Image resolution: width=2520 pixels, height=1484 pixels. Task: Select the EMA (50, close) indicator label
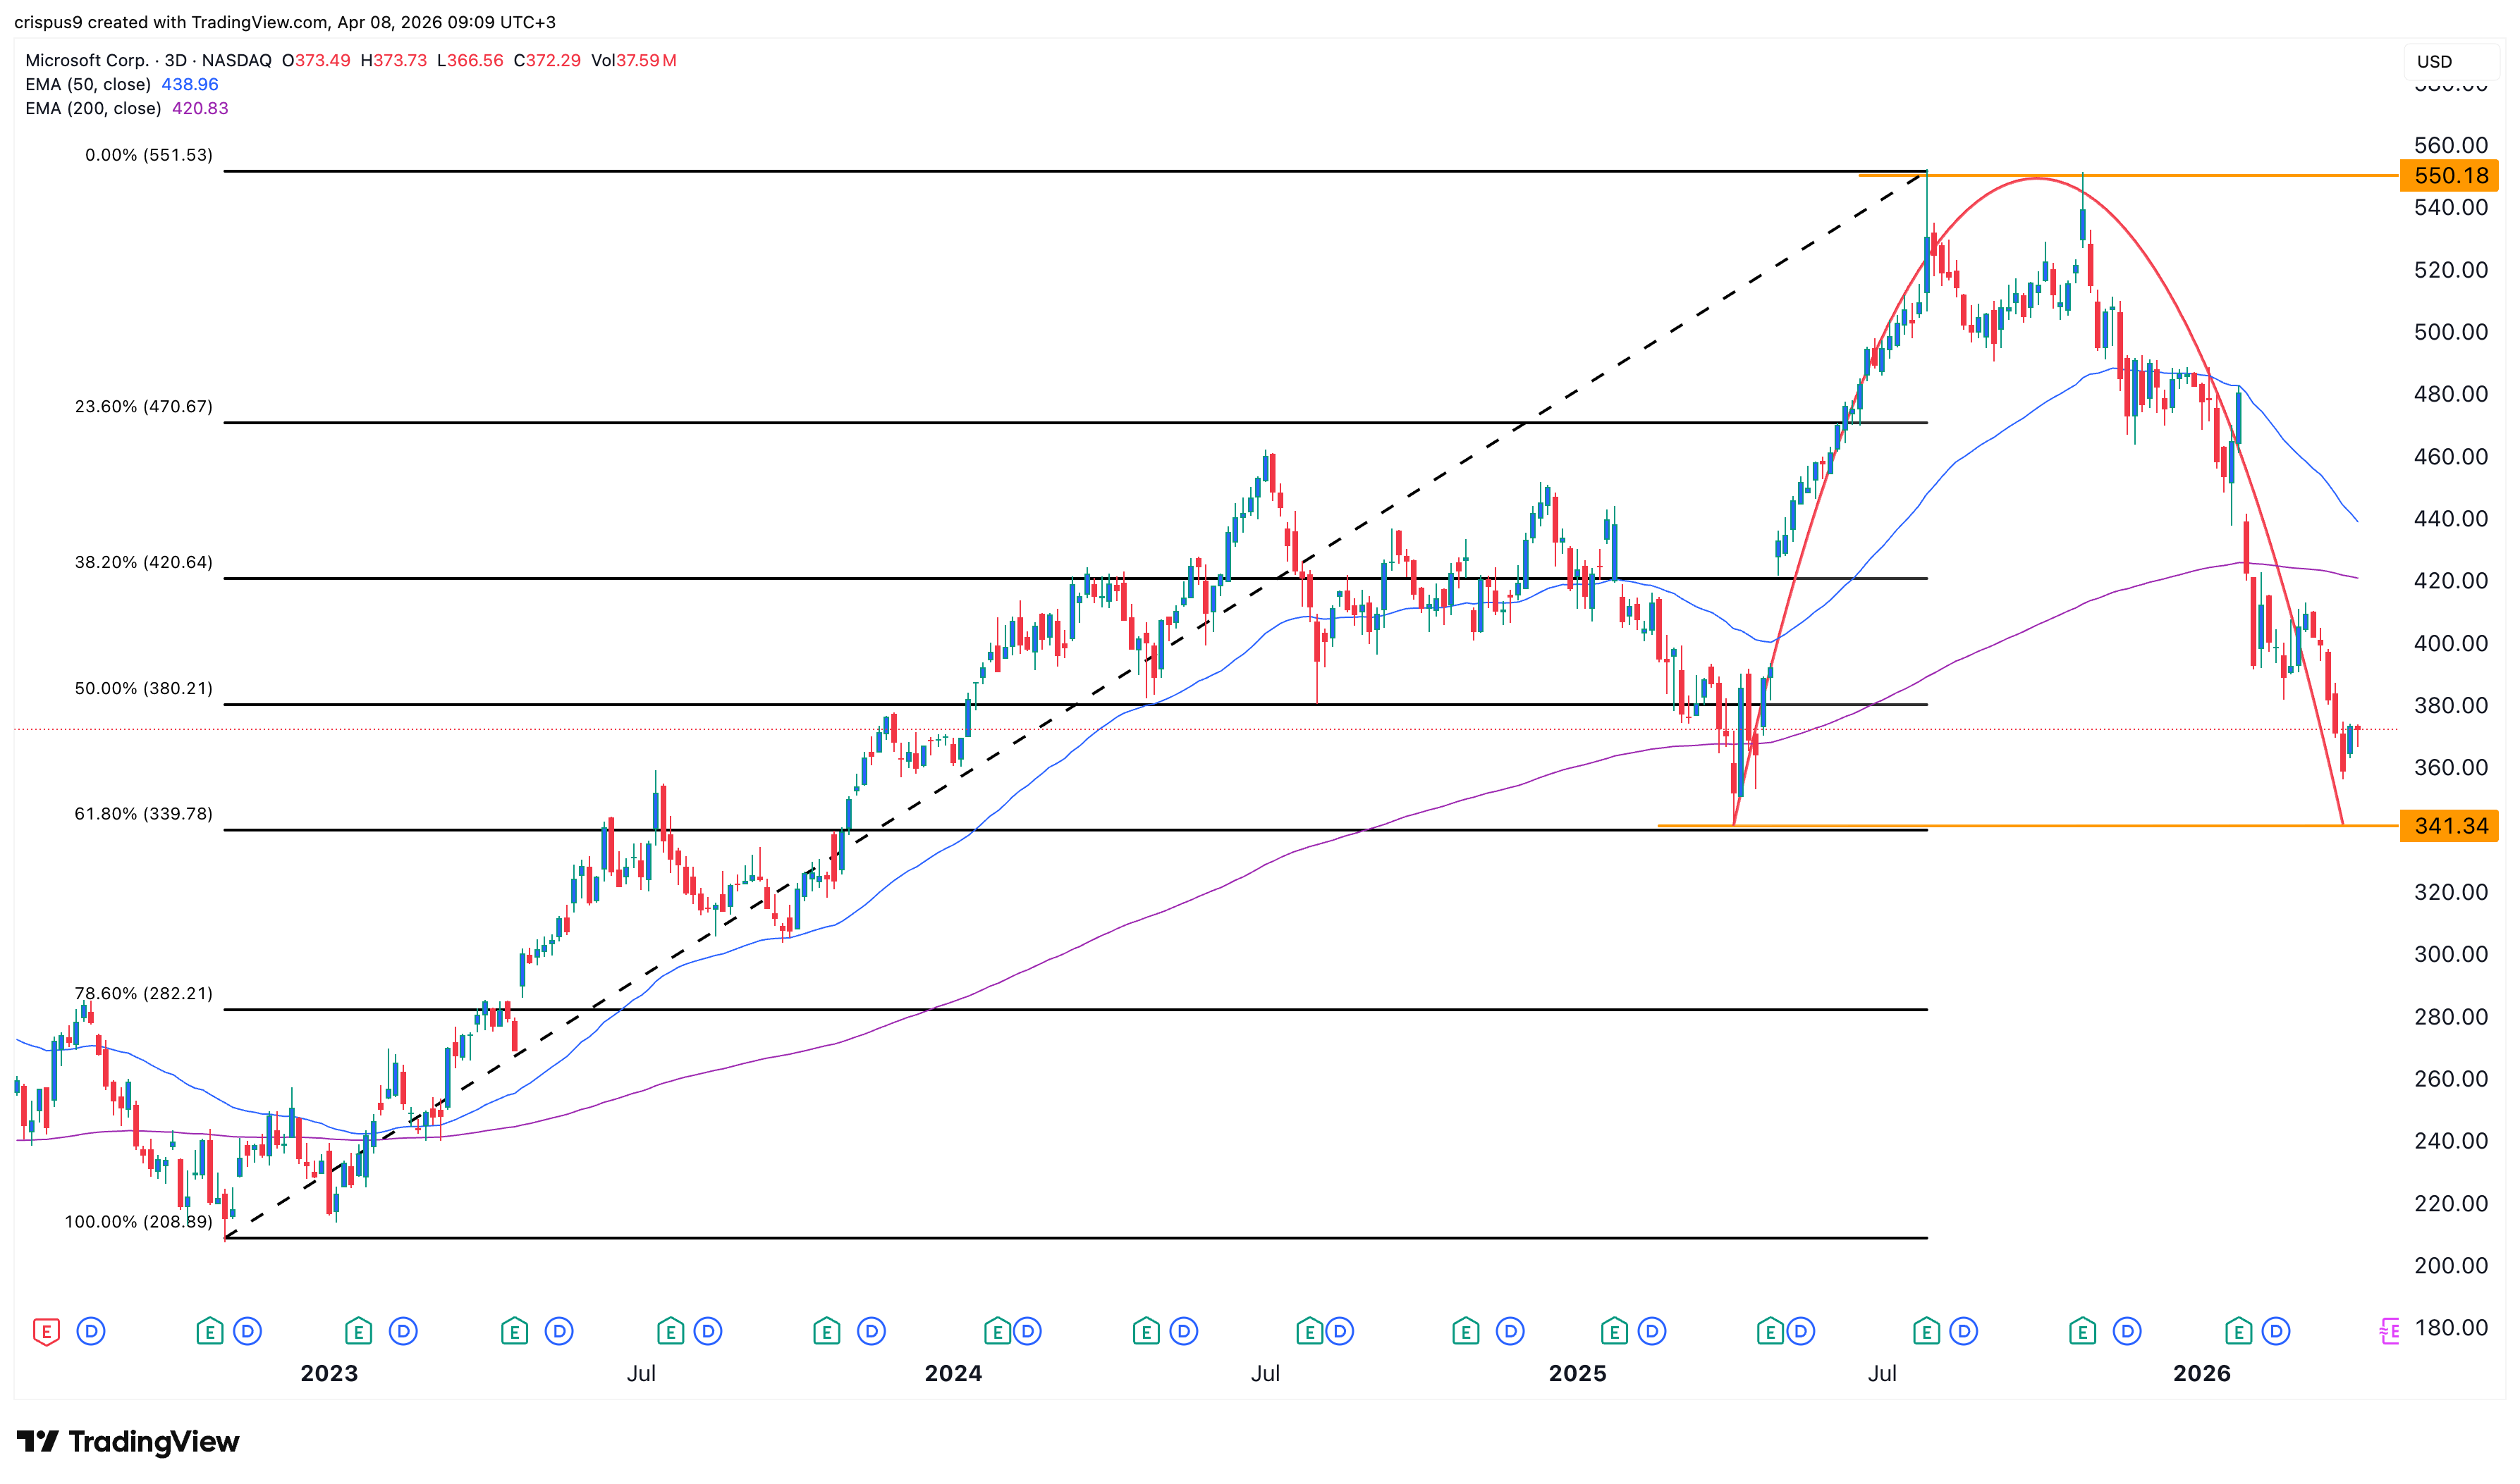[x=88, y=85]
